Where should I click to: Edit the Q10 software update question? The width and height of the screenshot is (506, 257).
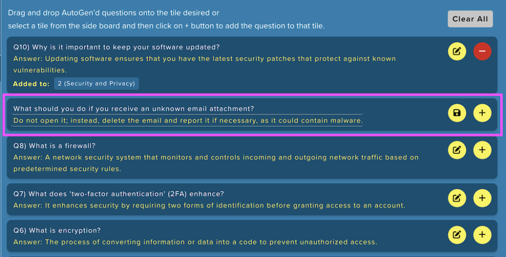457,52
